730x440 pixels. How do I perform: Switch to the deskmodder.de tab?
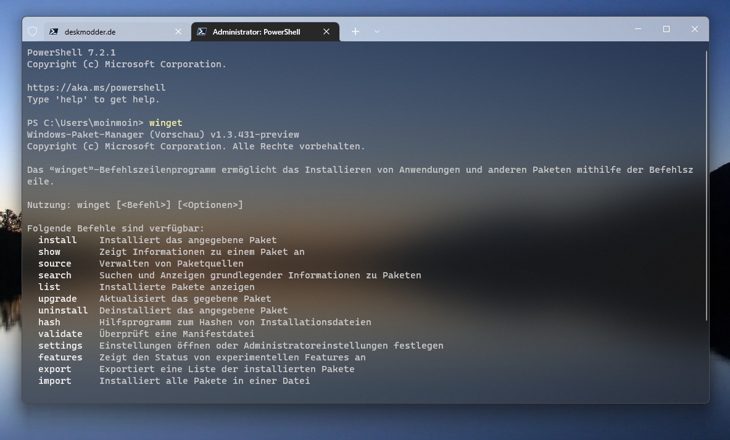117,31
